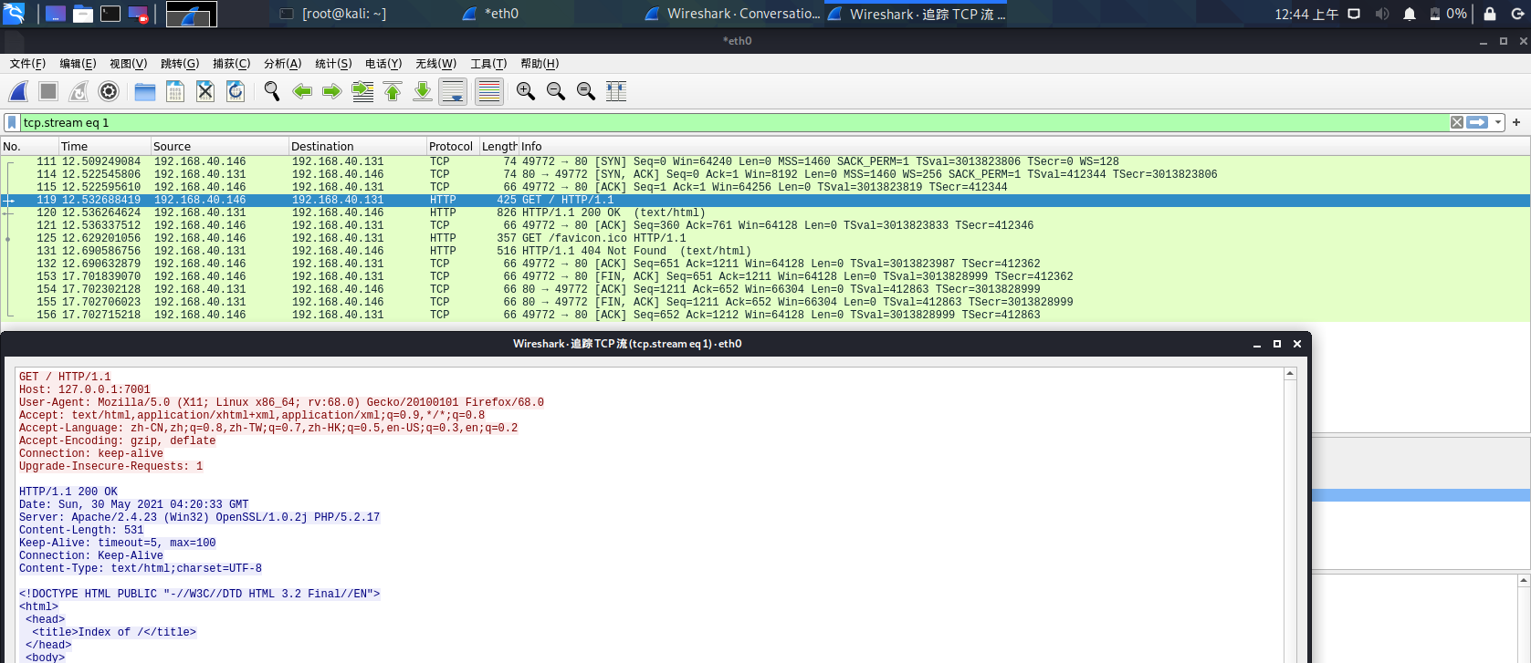Open the 文件(F) menu
Screen dimensions: 1531x663
tap(27, 64)
